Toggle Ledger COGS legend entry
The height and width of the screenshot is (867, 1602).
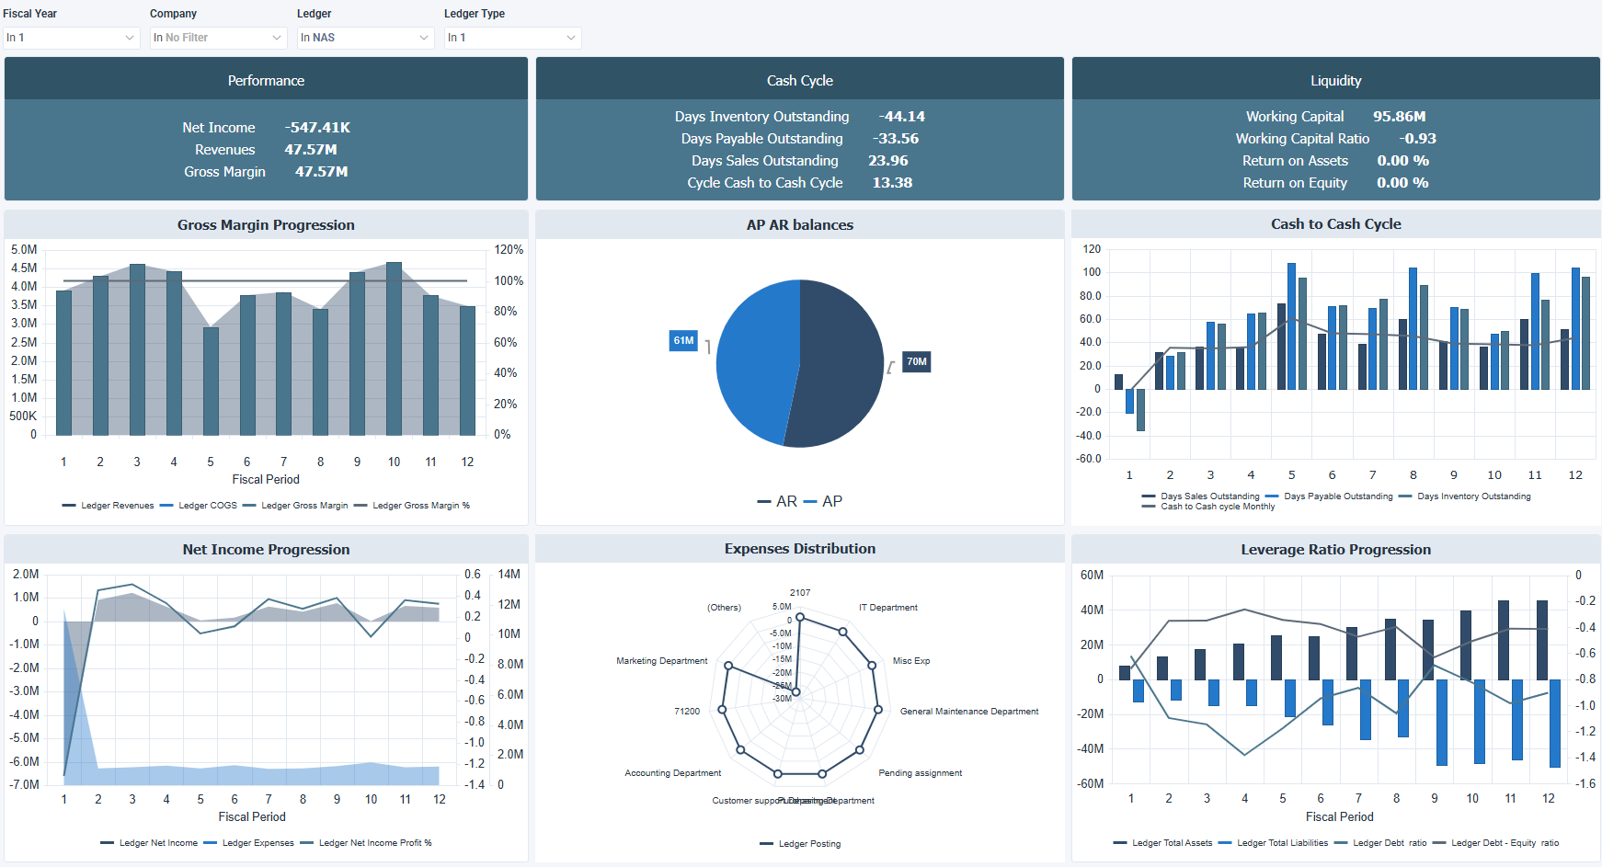coord(199,506)
